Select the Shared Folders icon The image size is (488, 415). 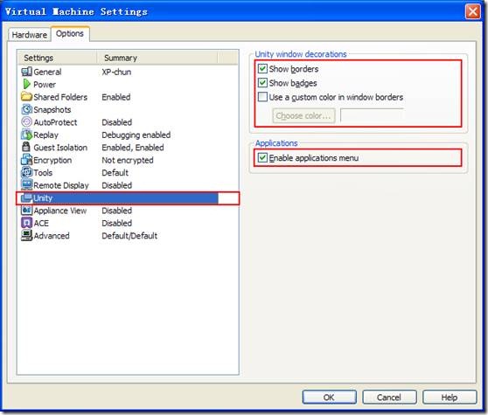[x=26, y=97]
